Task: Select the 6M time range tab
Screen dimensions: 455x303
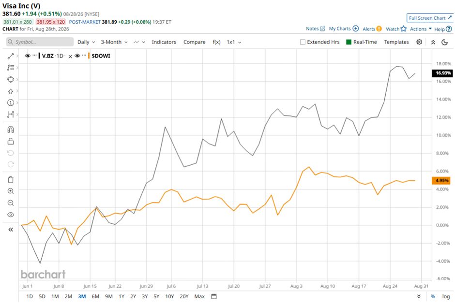Action: (95, 296)
